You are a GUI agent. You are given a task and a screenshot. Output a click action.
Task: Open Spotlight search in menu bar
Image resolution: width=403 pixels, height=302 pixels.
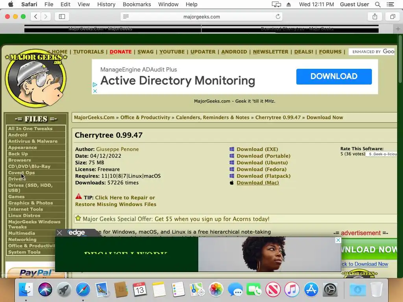[377, 4]
